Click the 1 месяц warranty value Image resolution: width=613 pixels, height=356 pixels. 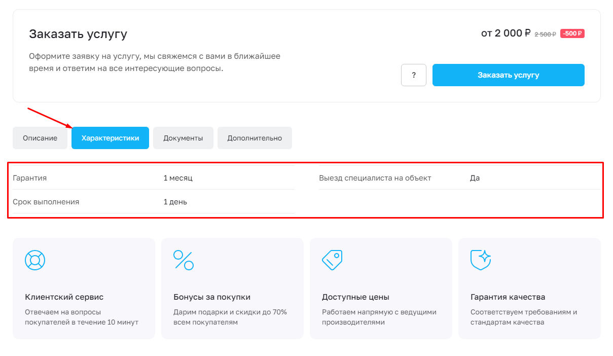pyautogui.click(x=178, y=178)
